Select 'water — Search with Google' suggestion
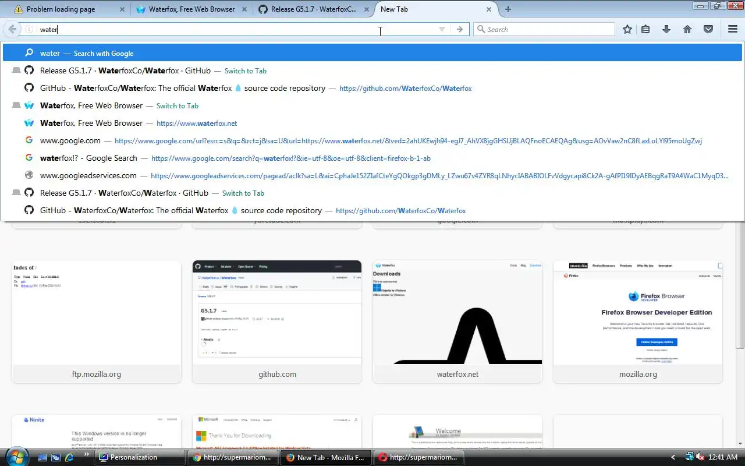The image size is (745, 466). click(x=372, y=53)
